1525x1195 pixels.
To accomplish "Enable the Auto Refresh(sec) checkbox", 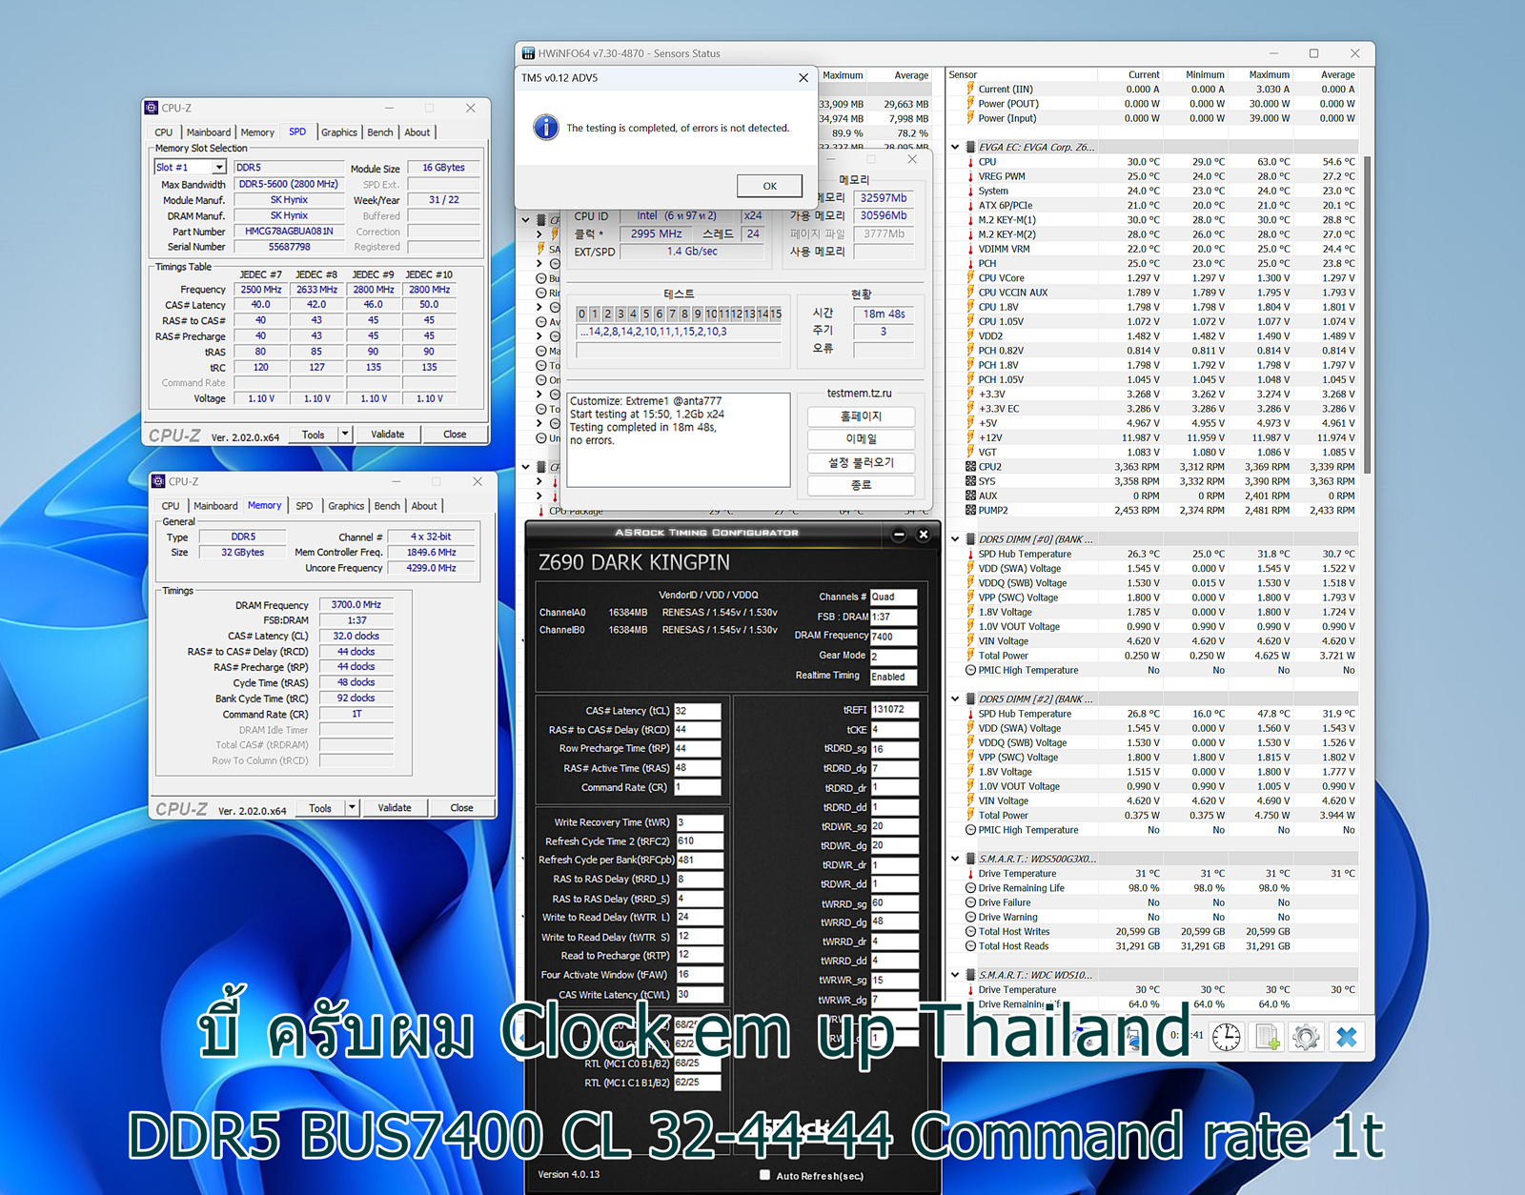I will pos(764,1175).
